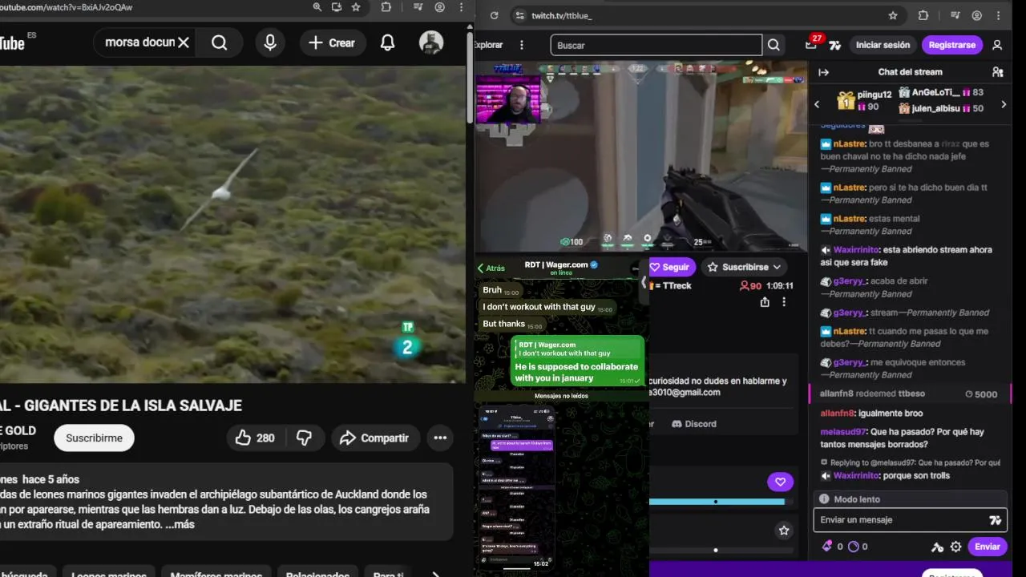Click the Registrarse button in Twitch header

952,45
